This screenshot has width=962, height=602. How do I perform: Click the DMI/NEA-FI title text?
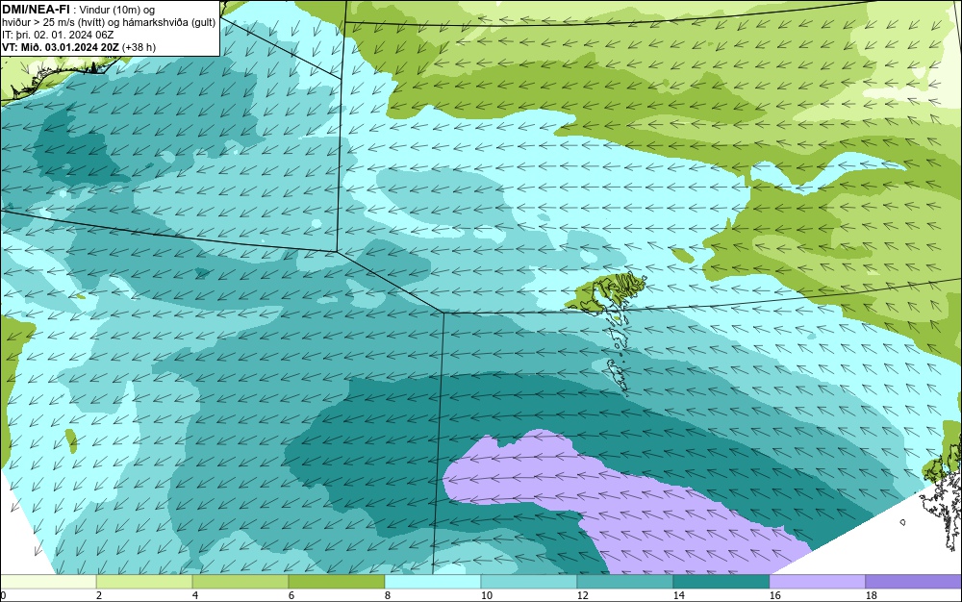coord(35,10)
